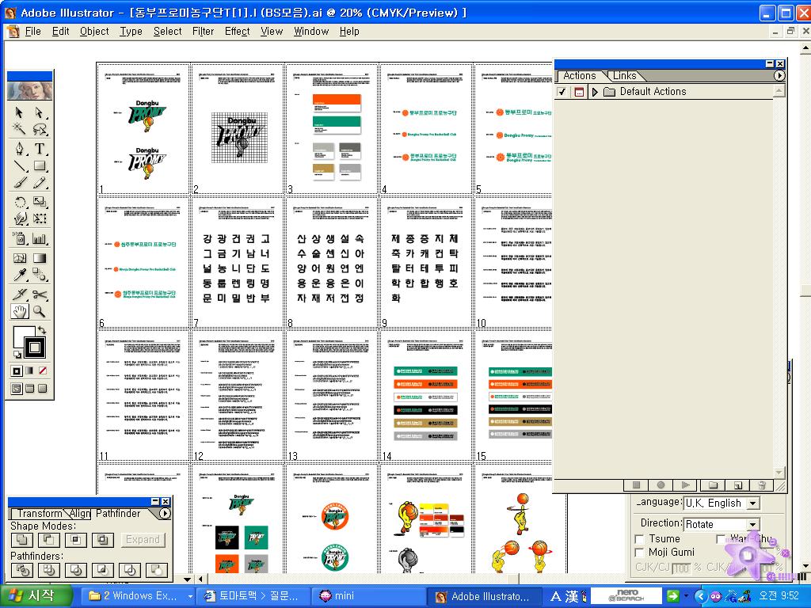Select the Eyedropper tool
811x608 pixels.
point(20,275)
